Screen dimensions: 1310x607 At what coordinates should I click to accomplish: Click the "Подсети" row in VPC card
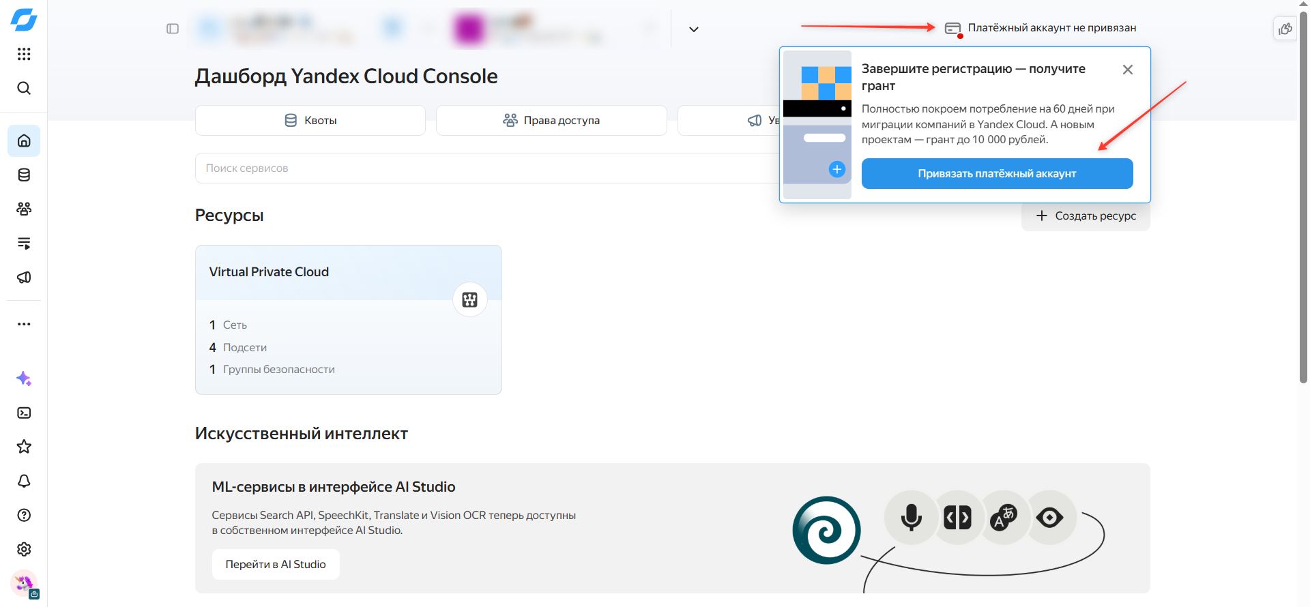pyautogui.click(x=238, y=348)
